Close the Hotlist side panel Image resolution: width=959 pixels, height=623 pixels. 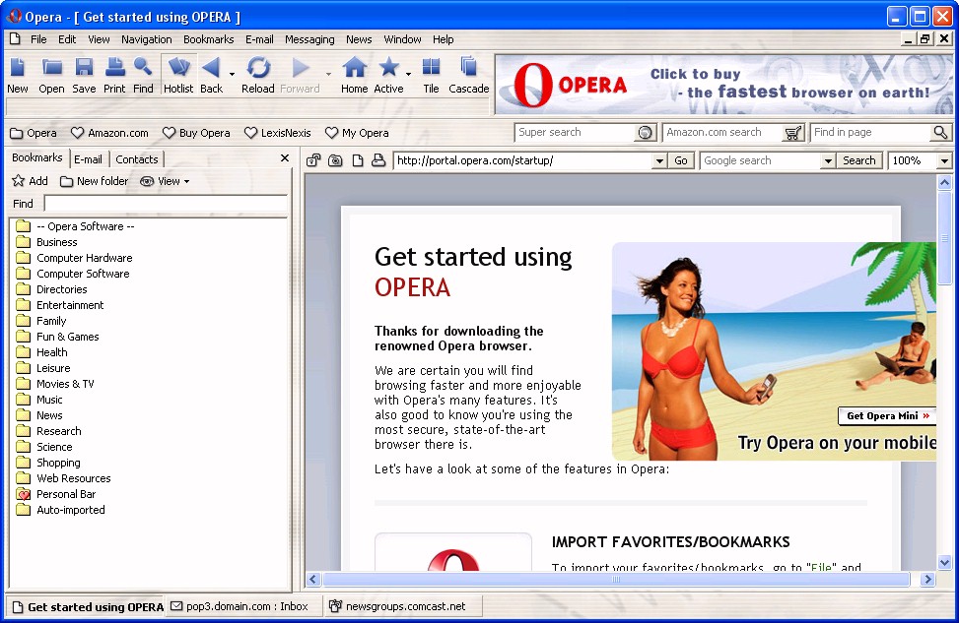[285, 158]
